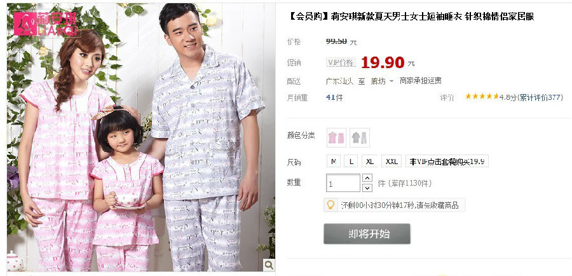Click the magnifier zoom icon on product image
572x276 pixels.
click(269, 265)
